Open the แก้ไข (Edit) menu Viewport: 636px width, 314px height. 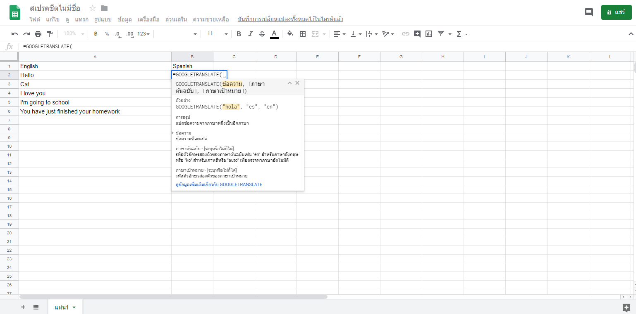pos(53,19)
